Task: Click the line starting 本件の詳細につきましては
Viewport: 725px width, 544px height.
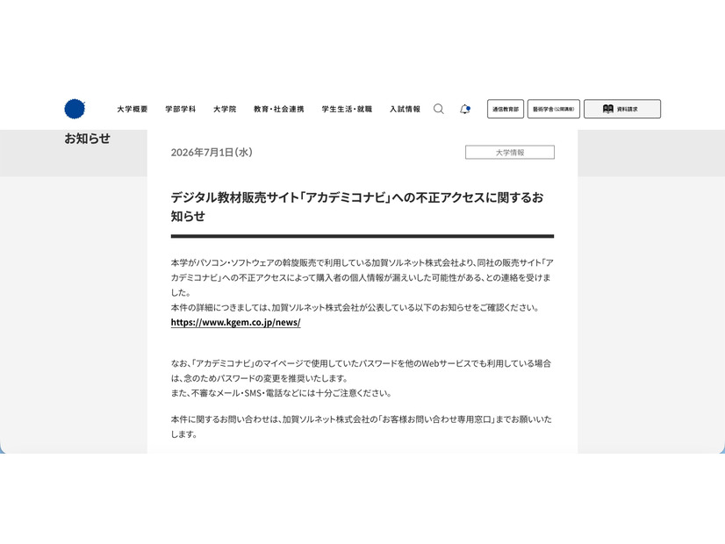Action: [x=355, y=308]
